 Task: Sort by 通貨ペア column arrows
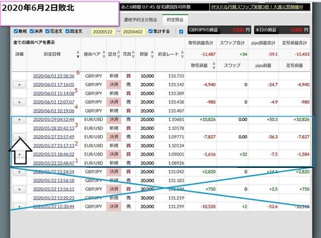(104, 54)
